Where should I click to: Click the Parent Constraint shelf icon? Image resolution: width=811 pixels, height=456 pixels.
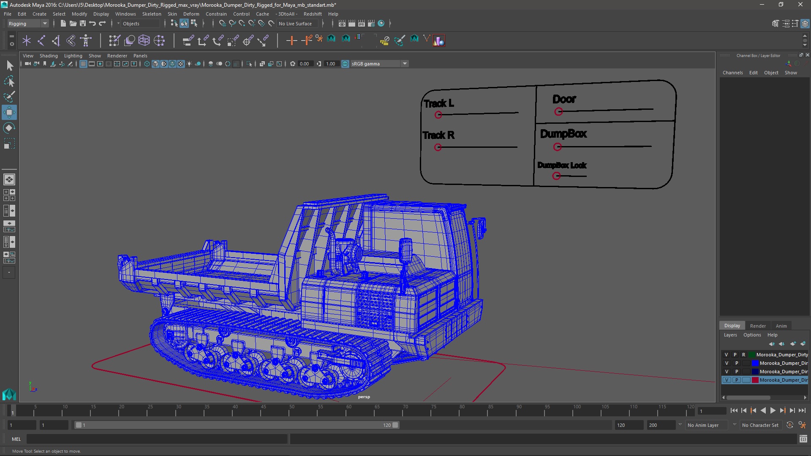tap(188, 41)
